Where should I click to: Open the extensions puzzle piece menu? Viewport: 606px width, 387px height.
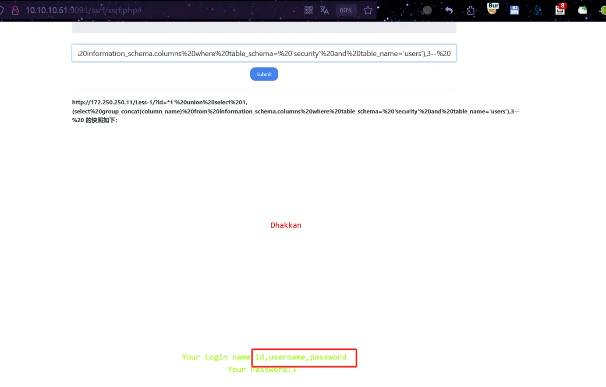[x=471, y=10]
